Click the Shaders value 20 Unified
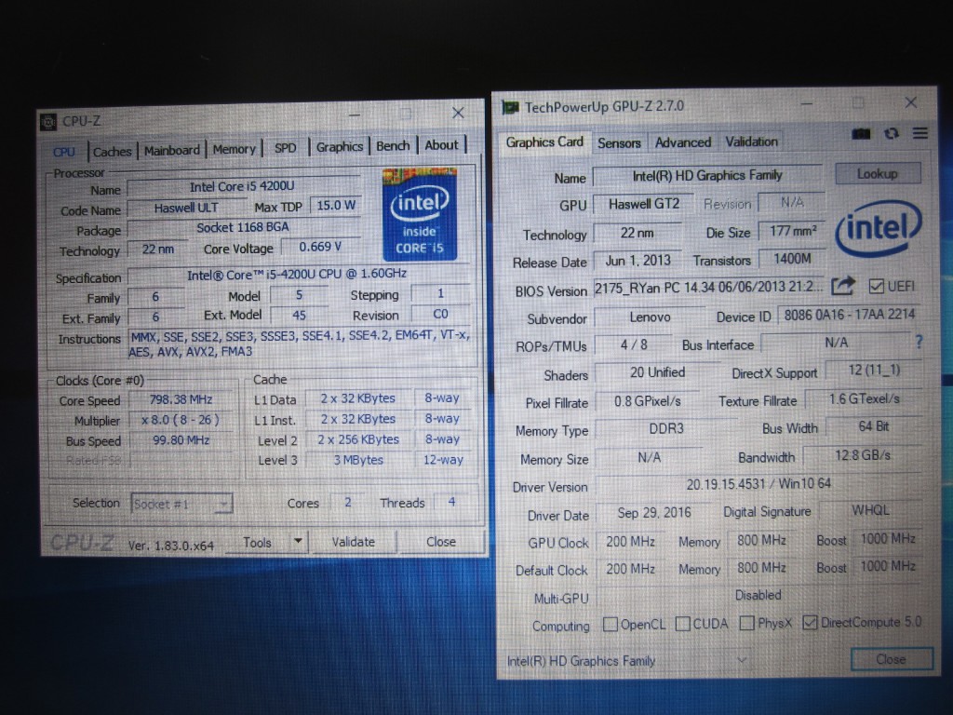Screen dimensions: 953x715 click(657, 372)
